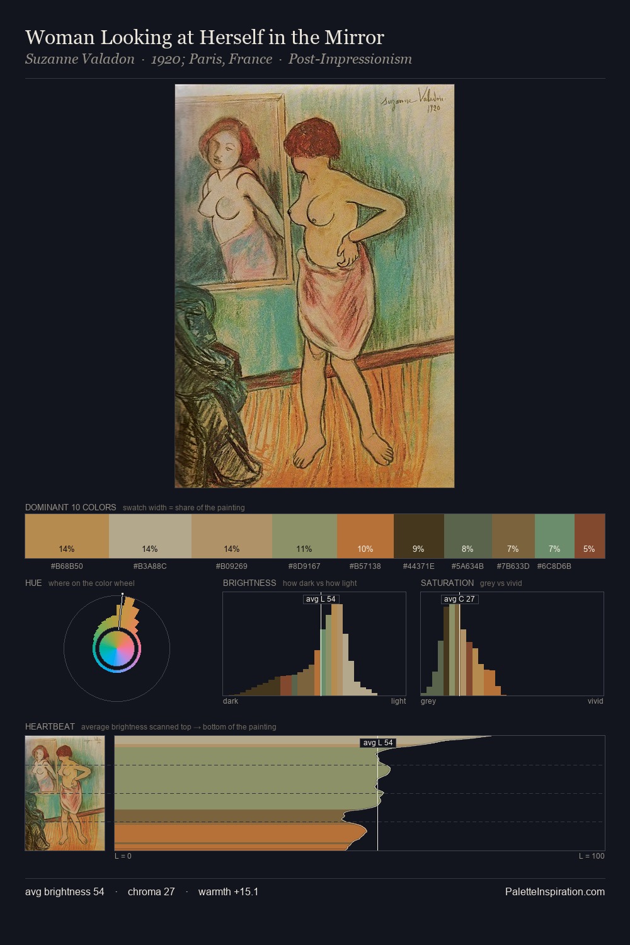The image size is (630, 945).
Task: Select the #8D9167 olive green swatch
Action: [x=304, y=536]
